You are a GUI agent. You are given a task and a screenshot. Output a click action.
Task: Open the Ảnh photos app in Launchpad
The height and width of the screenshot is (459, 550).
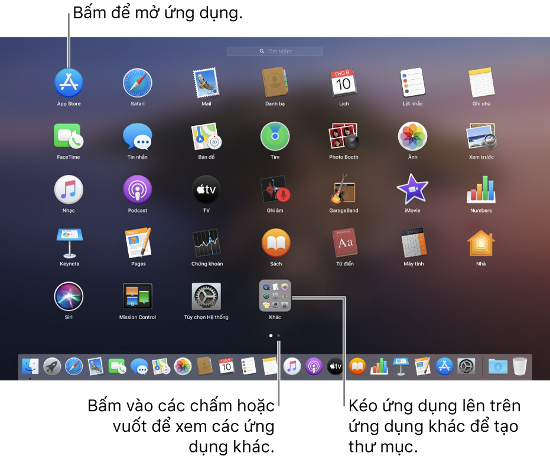(x=412, y=136)
